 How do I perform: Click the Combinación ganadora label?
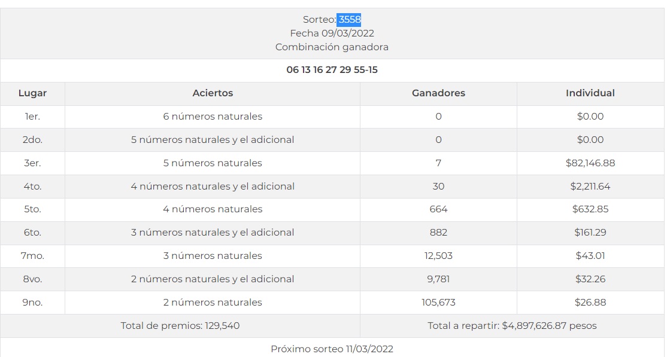pyautogui.click(x=332, y=47)
